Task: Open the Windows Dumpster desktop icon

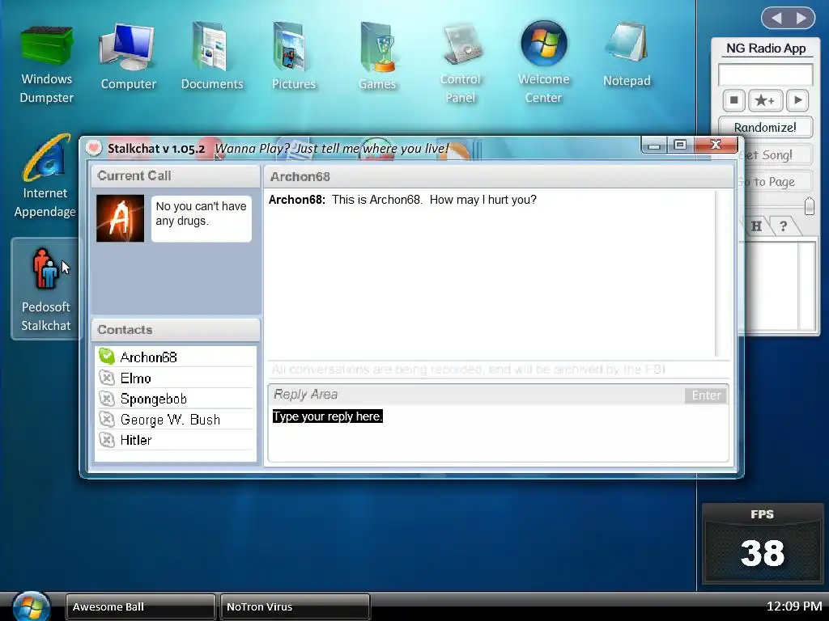Action: [46, 63]
